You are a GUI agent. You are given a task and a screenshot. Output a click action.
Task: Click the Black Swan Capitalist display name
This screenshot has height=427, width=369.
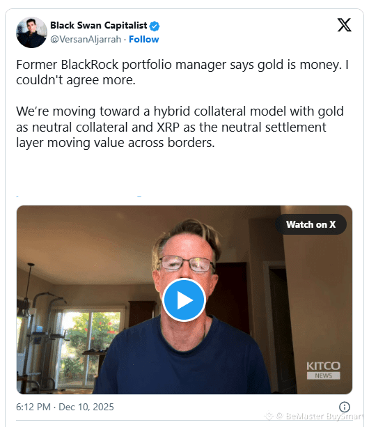click(x=98, y=25)
